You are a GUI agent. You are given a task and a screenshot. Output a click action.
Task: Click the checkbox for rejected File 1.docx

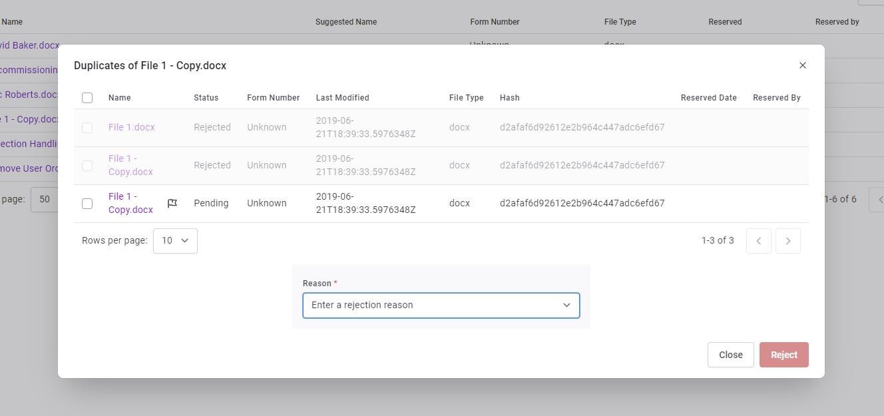click(x=87, y=128)
